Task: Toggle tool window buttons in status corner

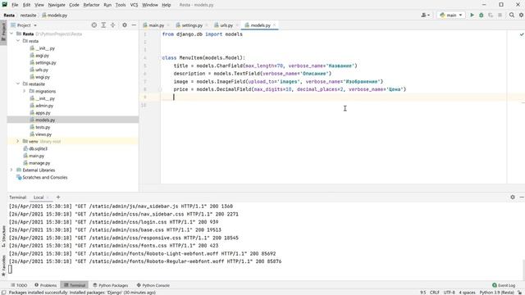Action: click(x=3, y=293)
